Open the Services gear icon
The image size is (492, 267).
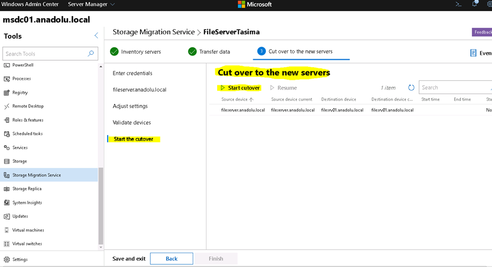click(x=7, y=147)
